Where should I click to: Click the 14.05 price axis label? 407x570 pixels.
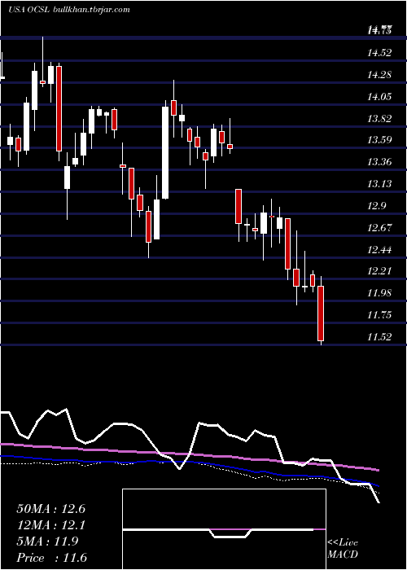379,97
